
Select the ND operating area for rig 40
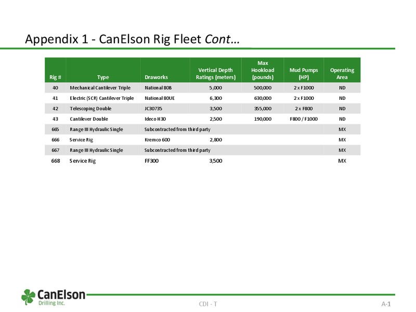(342, 88)
